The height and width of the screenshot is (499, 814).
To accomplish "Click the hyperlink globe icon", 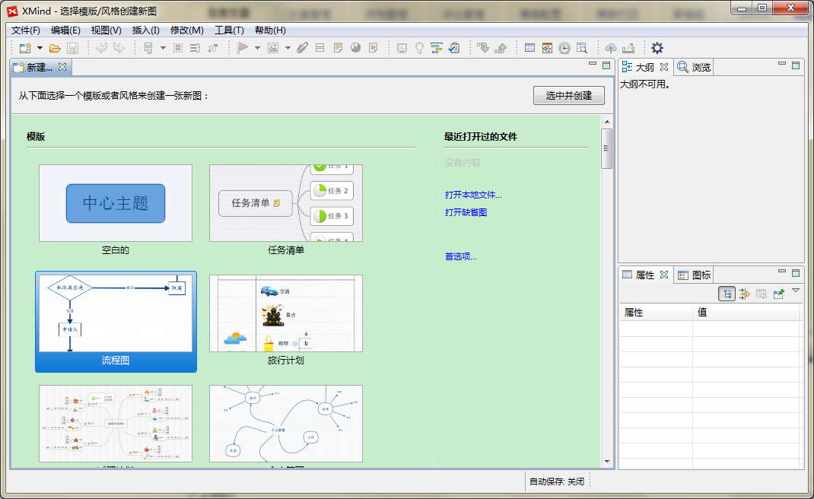I will coord(355,48).
